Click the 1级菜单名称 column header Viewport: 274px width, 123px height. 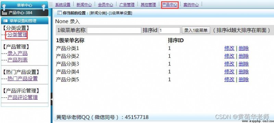(70, 41)
